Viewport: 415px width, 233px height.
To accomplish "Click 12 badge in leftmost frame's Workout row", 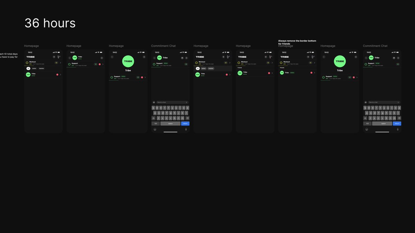I will point(56,63).
